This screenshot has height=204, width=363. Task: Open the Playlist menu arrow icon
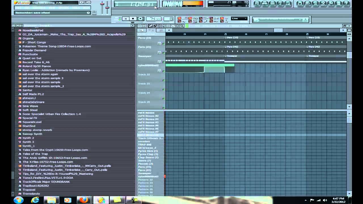click(140, 26)
